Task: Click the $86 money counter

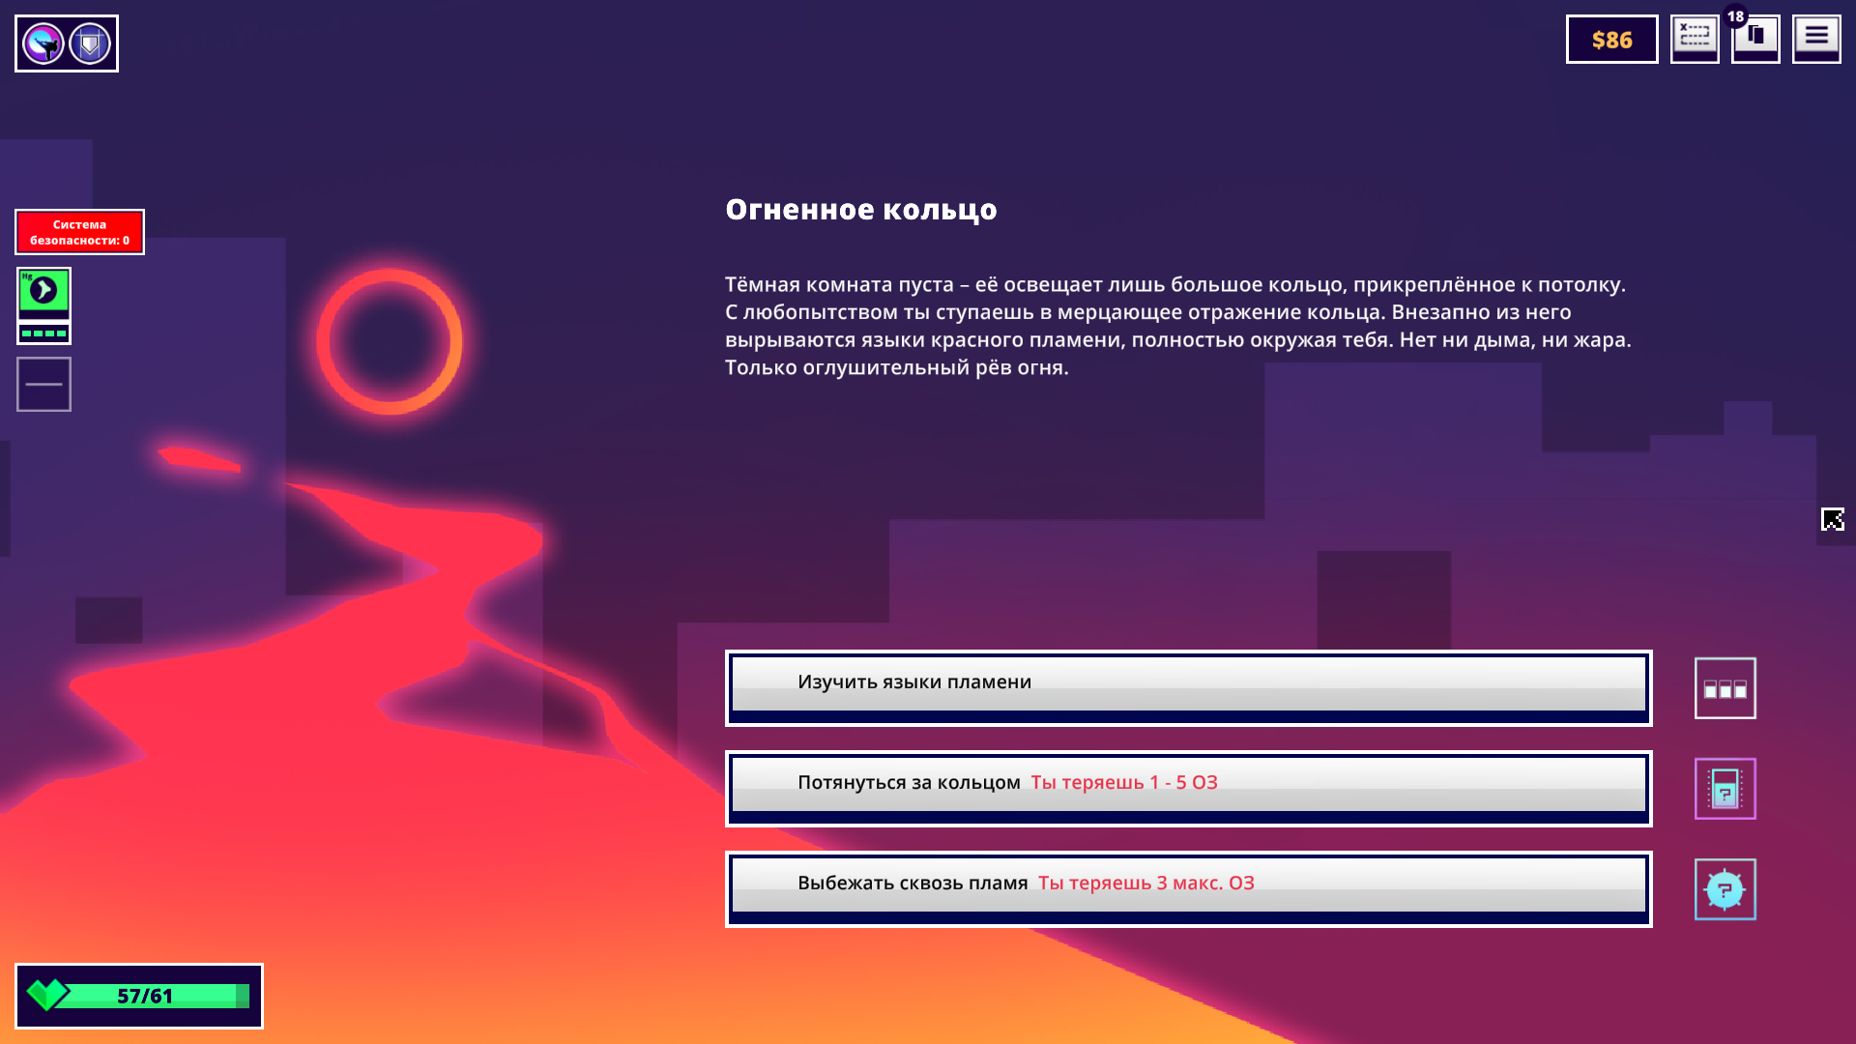Action: coord(1611,40)
